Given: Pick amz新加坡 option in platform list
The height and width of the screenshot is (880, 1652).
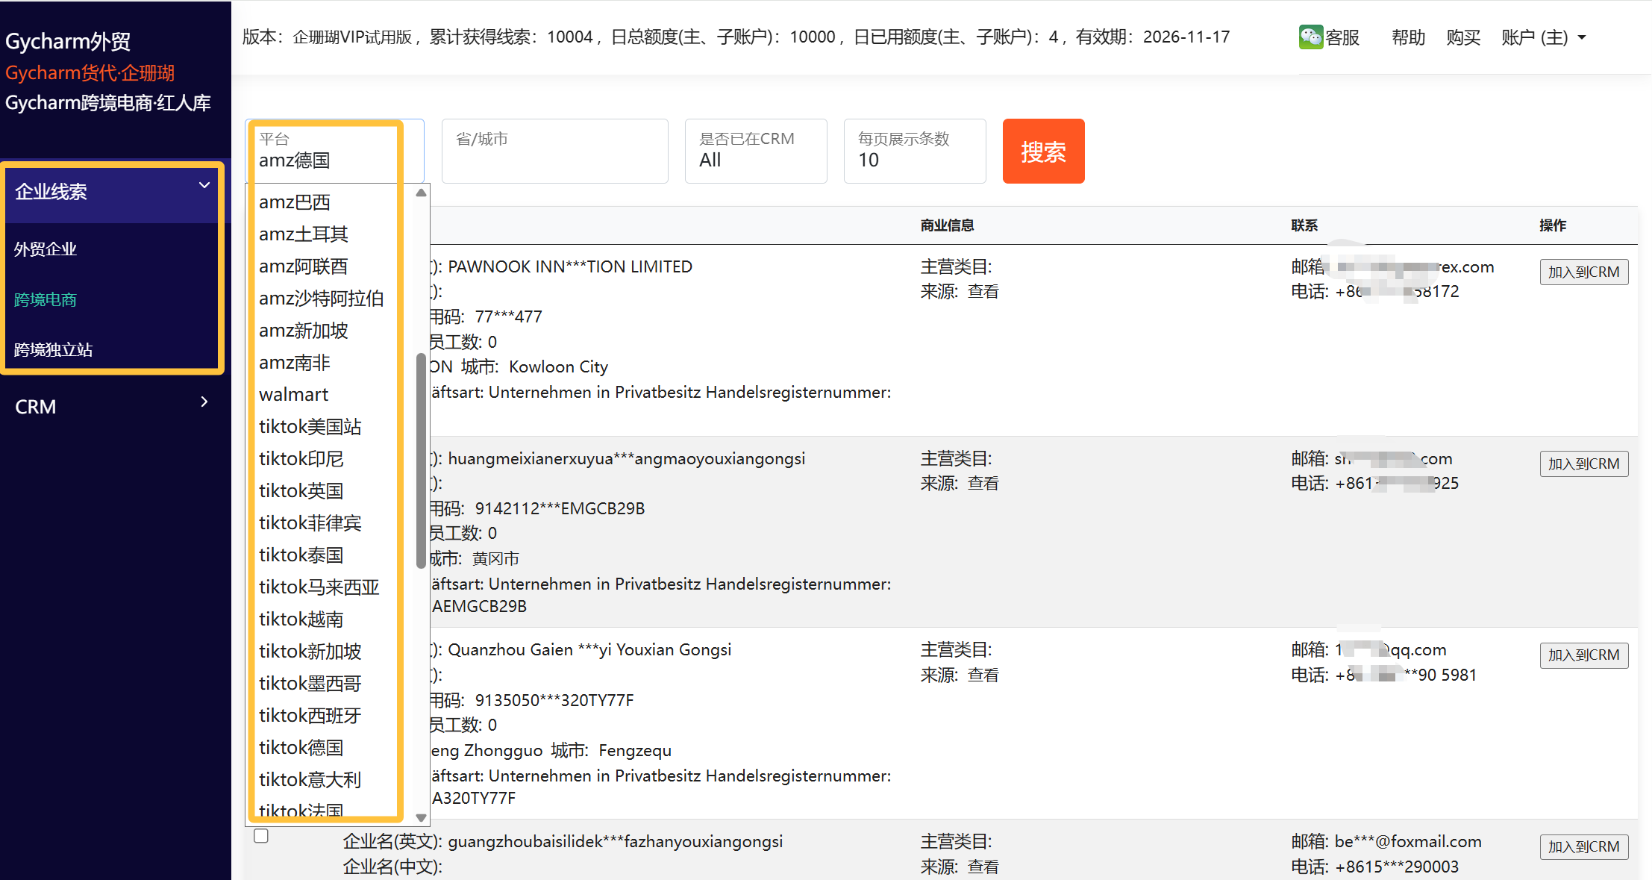Looking at the screenshot, I should [x=303, y=330].
